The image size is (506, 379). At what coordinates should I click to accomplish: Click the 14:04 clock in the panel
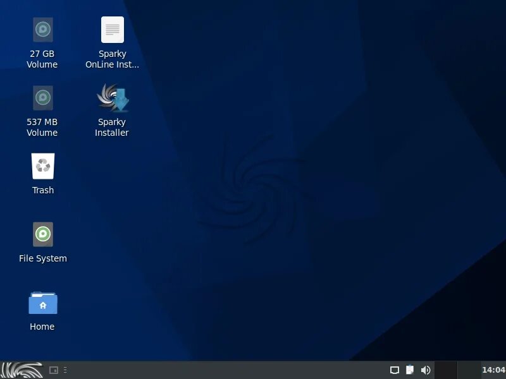click(x=493, y=370)
